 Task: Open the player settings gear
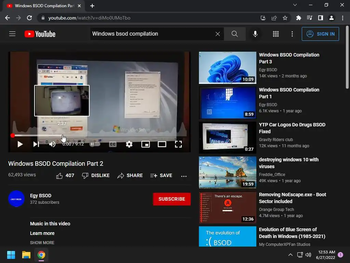point(129,144)
